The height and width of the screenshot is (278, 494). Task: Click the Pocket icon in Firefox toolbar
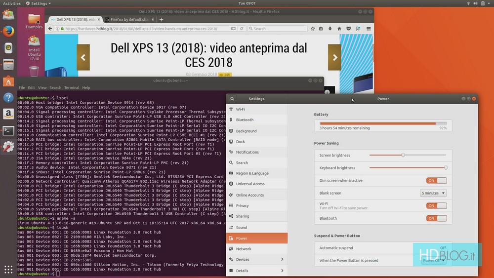pyautogui.click(x=349, y=29)
